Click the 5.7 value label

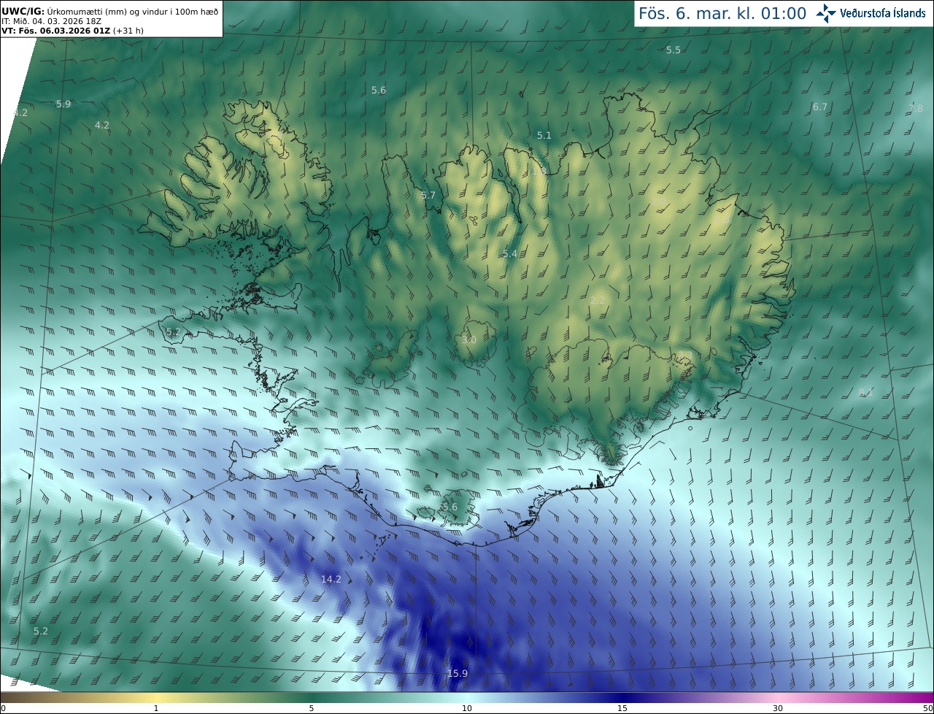click(428, 195)
